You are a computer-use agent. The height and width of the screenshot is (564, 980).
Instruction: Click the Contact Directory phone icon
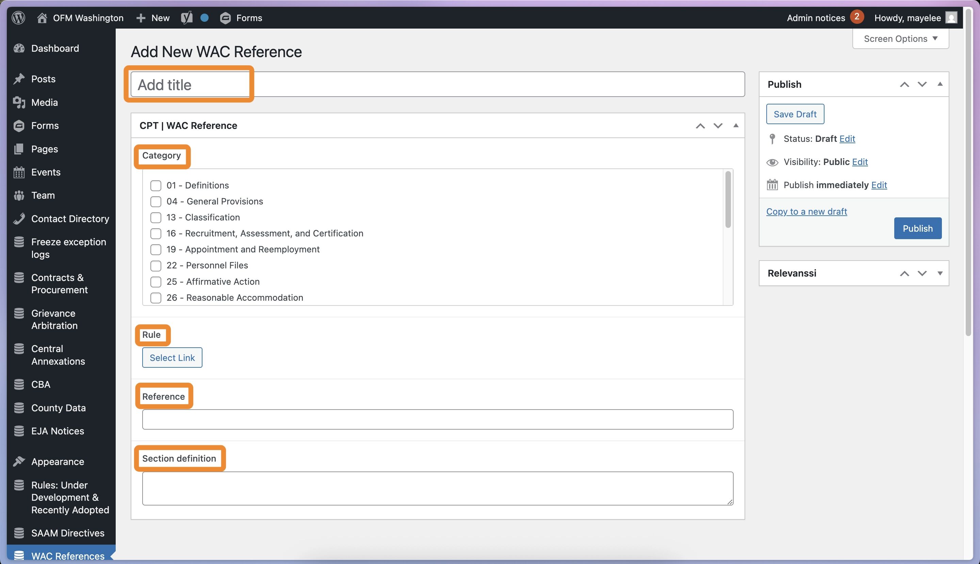click(19, 219)
